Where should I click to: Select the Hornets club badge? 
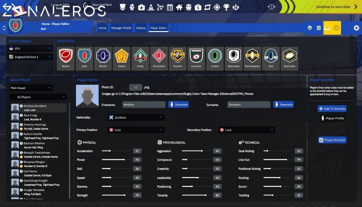[177, 58]
